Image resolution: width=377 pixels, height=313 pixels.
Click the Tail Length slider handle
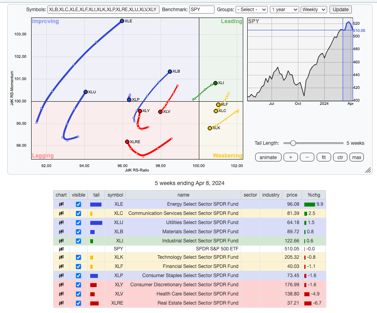coord(293,143)
